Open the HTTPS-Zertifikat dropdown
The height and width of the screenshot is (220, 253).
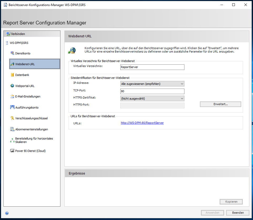pyautogui.click(x=152, y=99)
